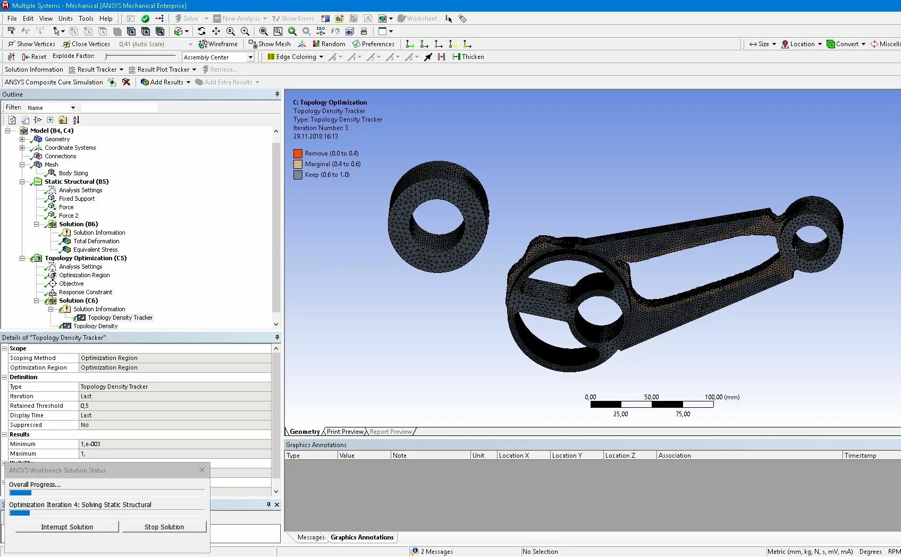Switch to the Geometry view tab
This screenshot has height=557, width=901.
click(x=305, y=432)
